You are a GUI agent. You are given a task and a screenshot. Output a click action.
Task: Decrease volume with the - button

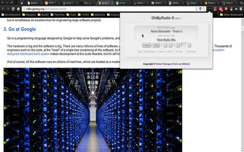tap(189, 45)
